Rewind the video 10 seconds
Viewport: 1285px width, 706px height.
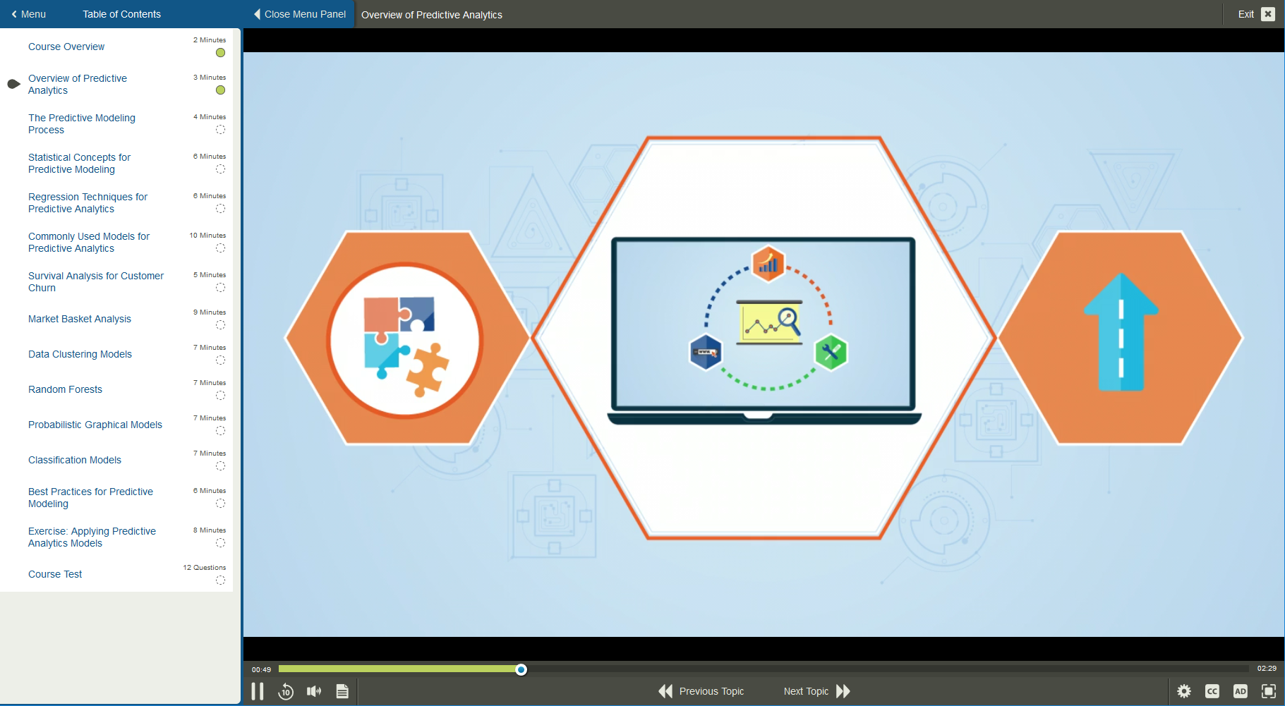(286, 691)
